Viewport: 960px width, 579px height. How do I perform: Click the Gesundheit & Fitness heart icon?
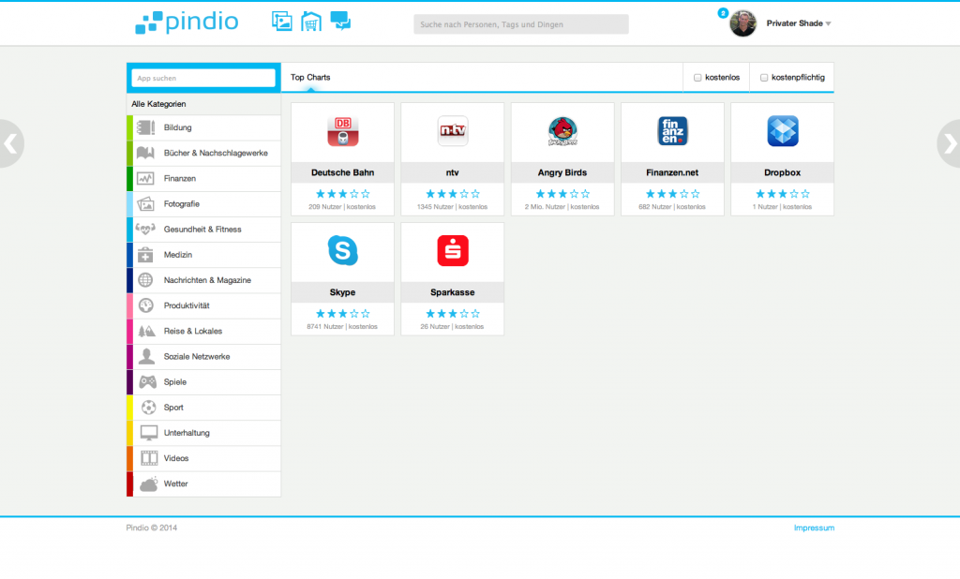[145, 230]
